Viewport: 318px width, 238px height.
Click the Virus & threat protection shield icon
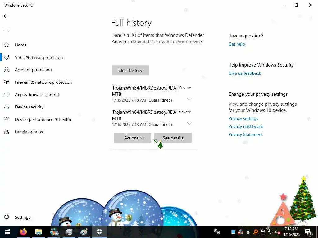[7, 57]
